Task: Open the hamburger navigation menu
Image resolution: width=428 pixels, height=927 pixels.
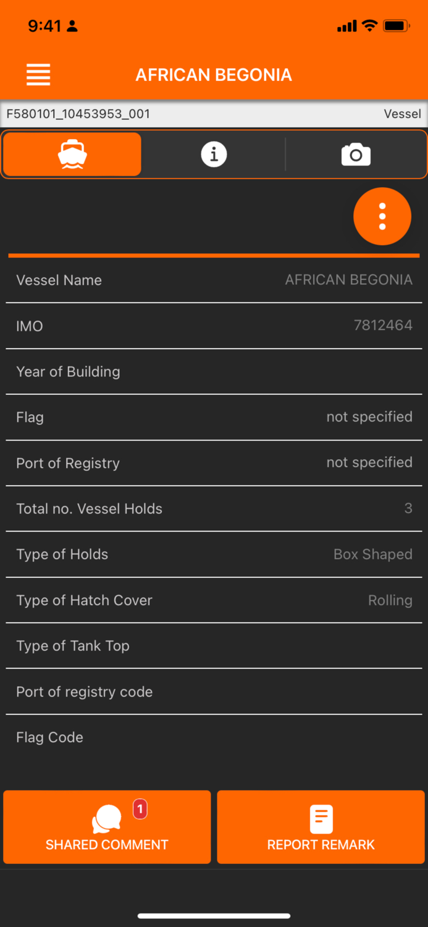Action: tap(38, 75)
